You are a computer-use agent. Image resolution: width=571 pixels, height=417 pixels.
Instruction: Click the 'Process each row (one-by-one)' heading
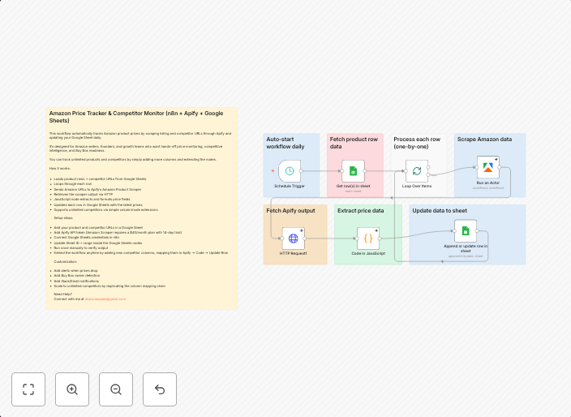pyautogui.click(x=417, y=143)
